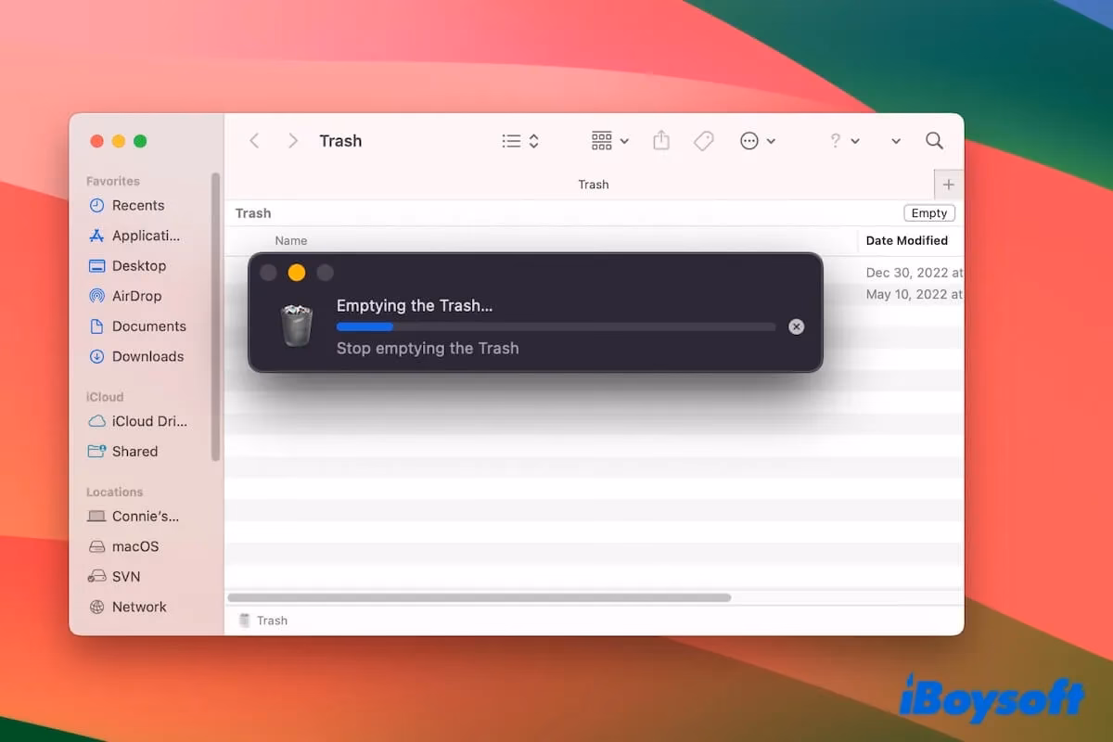Image resolution: width=1113 pixels, height=742 pixels.
Task: Open the Trash emptying progress window's Trash icon
Action: [x=296, y=326]
